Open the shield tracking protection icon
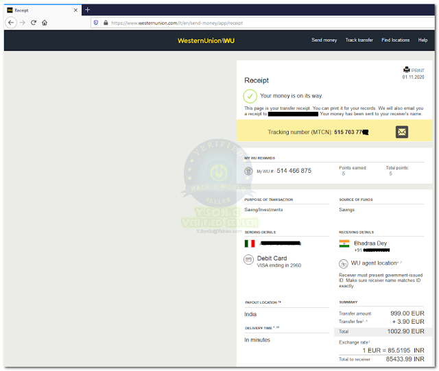The height and width of the screenshot is (371, 439). point(96,23)
